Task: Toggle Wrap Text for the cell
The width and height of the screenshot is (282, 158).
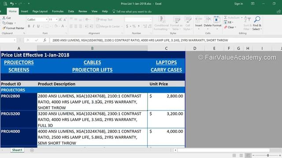Action: tap(104, 19)
